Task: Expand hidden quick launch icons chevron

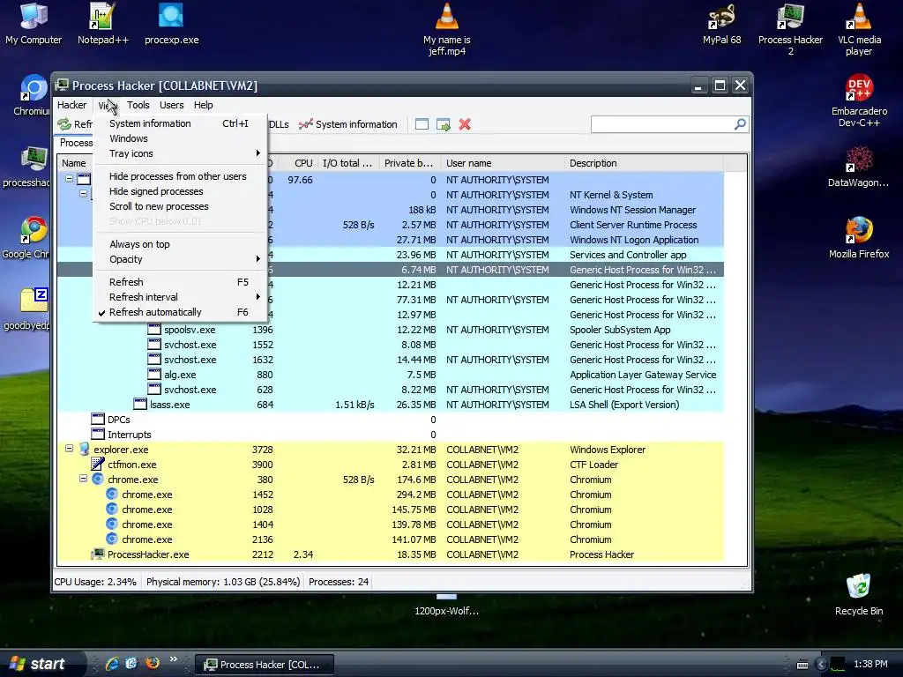Action: pos(174,659)
